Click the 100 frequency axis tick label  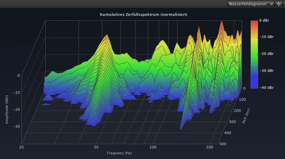click(x=153, y=147)
